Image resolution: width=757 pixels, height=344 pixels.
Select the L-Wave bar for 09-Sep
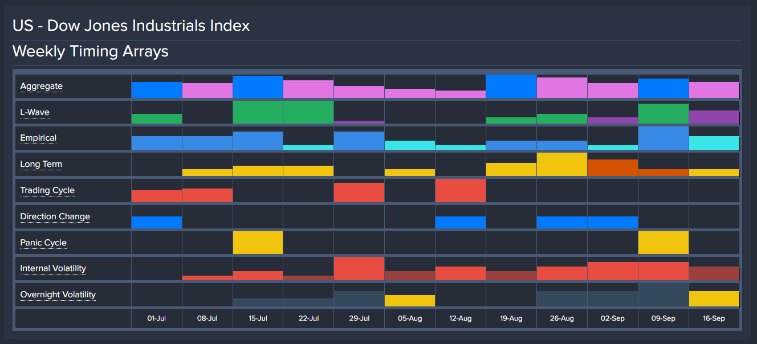(664, 114)
